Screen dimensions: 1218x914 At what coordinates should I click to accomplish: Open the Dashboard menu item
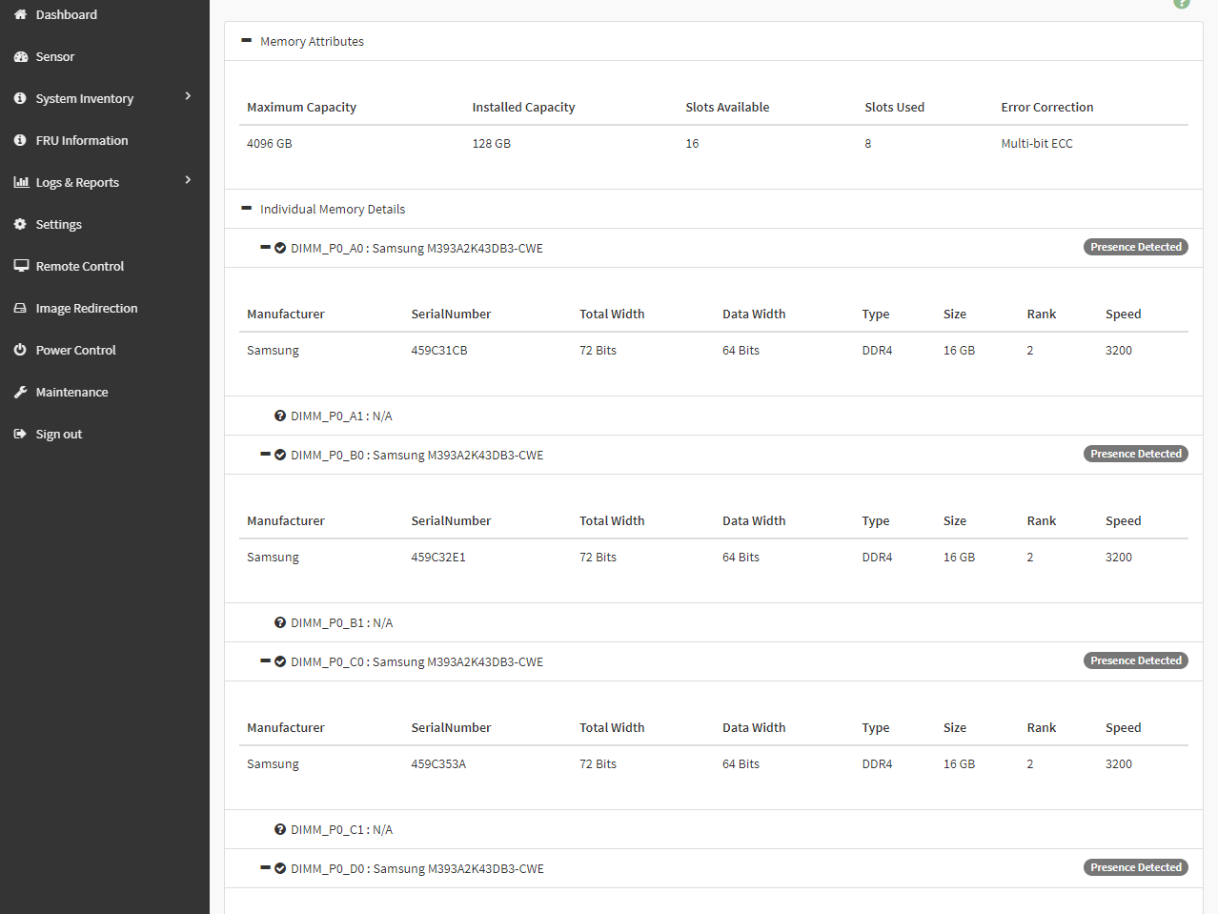coord(105,14)
